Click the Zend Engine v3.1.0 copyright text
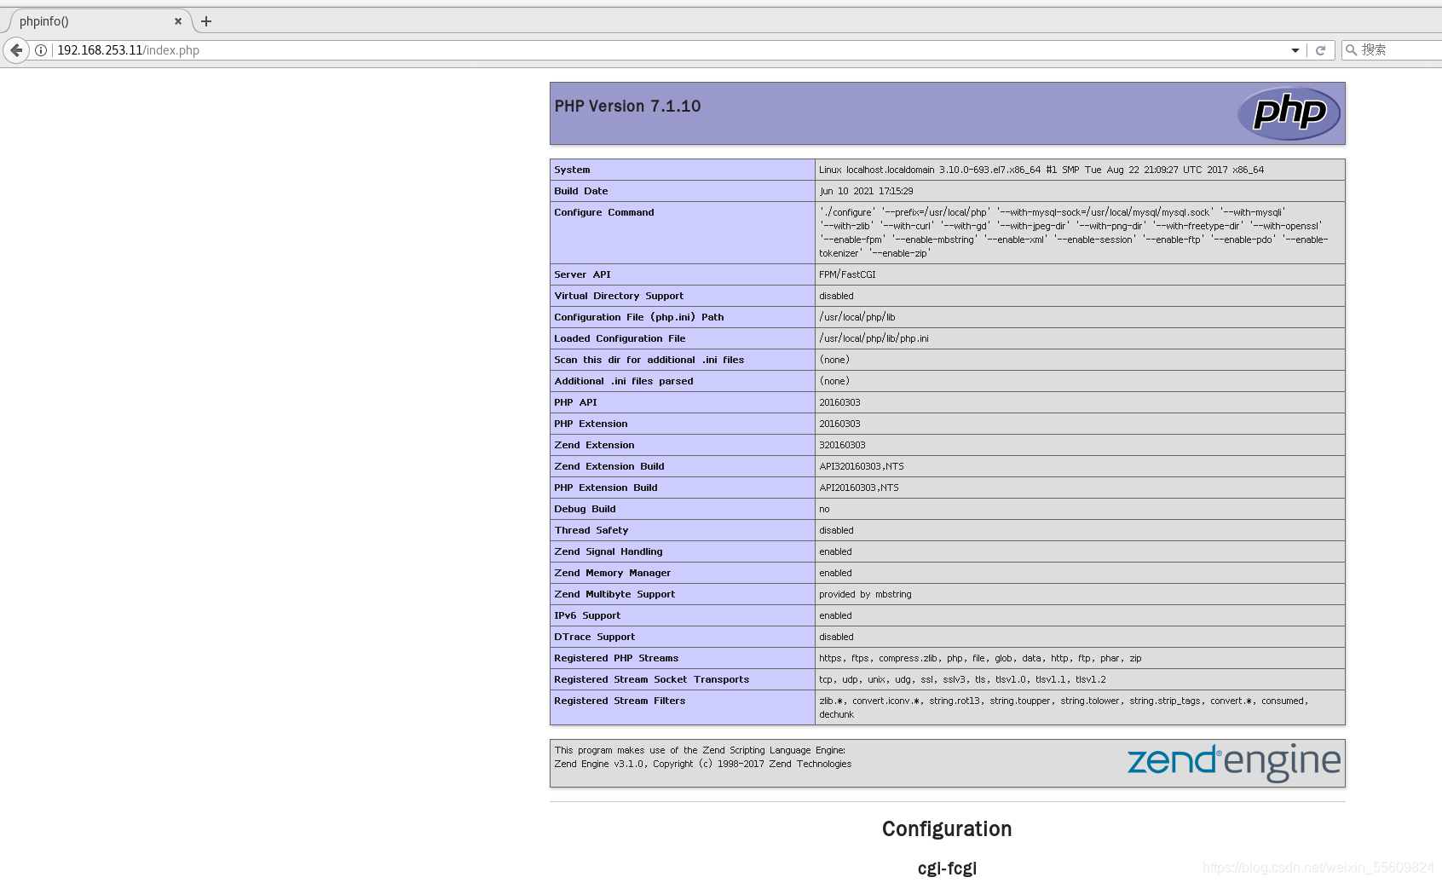 [x=703, y=764]
